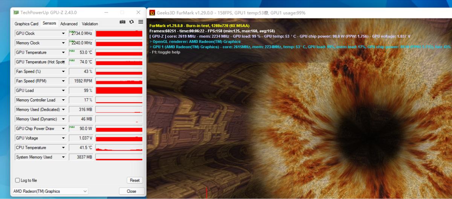Screen dimensions: 452x199
Task: Switch to the Advanced tab
Action: [x=69, y=24]
